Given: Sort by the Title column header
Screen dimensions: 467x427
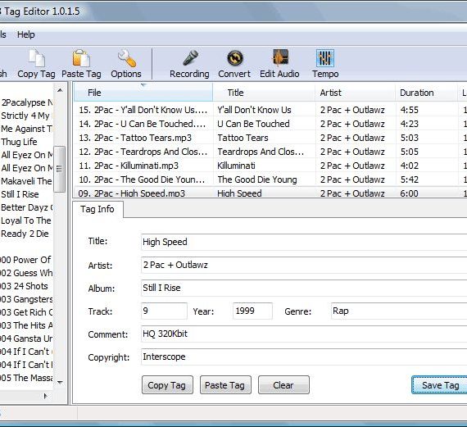Looking at the screenshot, I should pyautogui.click(x=264, y=93).
